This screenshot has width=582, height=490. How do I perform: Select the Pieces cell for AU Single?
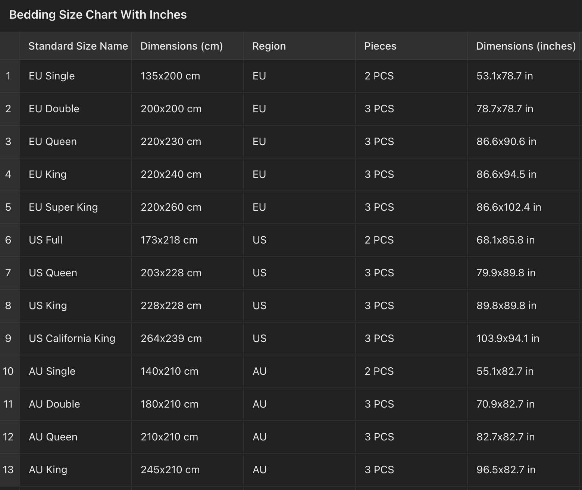click(x=379, y=371)
